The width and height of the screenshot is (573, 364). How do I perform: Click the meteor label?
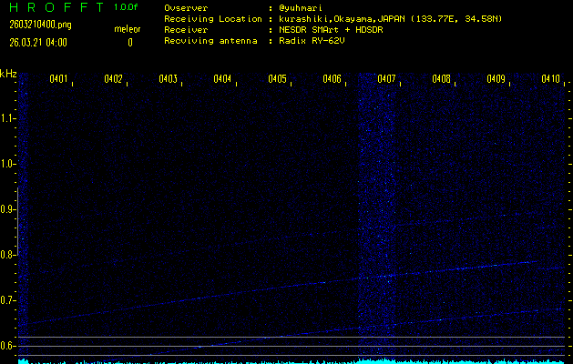coord(127,28)
